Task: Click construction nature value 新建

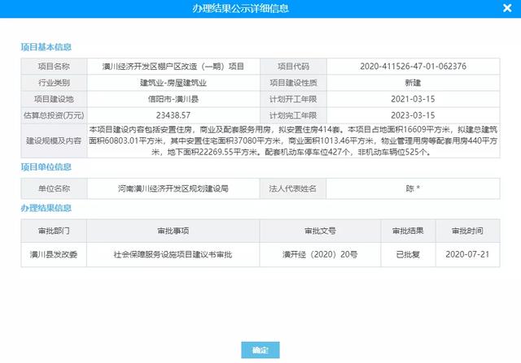Action: [413, 83]
